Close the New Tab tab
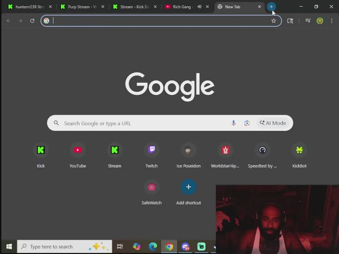339x254 pixels. (260, 7)
